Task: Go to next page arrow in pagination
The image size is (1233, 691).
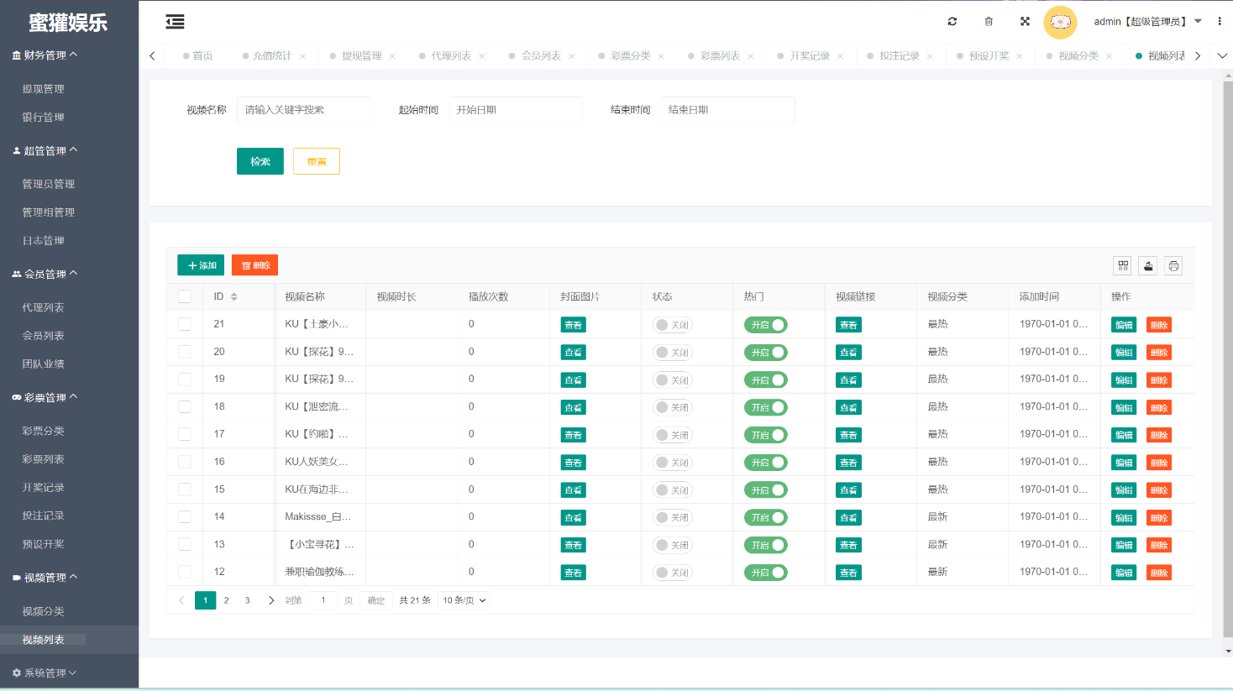Action: pos(270,600)
